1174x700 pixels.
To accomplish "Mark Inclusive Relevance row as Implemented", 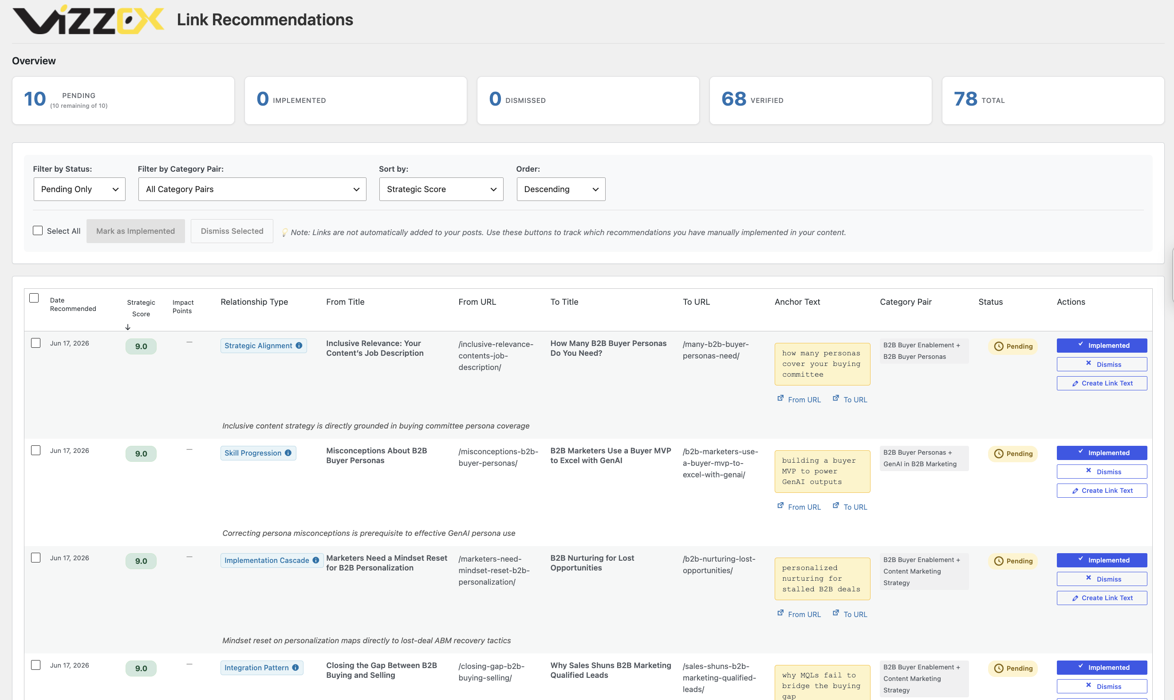I will [x=1102, y=346].
